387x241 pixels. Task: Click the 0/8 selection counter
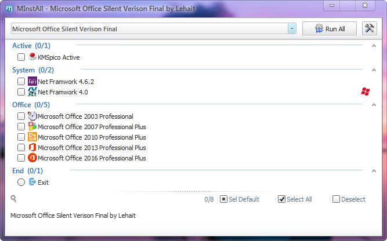click(209, 199)
